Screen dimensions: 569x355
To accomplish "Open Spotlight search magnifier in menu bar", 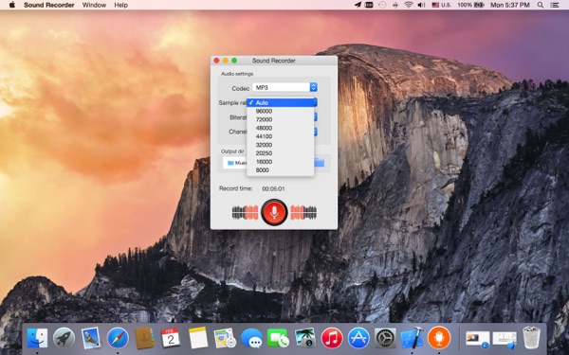I will coord(541,5).
